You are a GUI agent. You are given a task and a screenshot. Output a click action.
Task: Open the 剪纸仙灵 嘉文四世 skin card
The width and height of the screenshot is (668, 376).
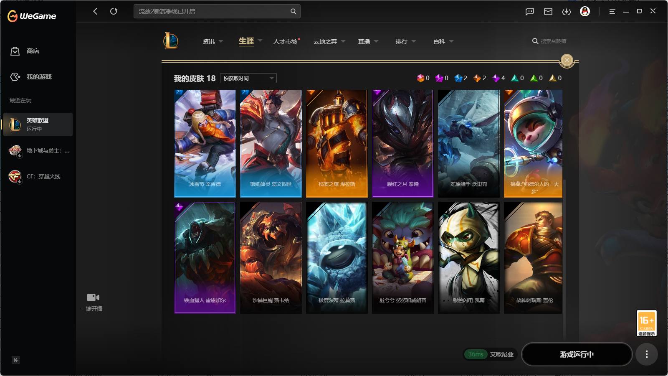click(x=271, y=143)
